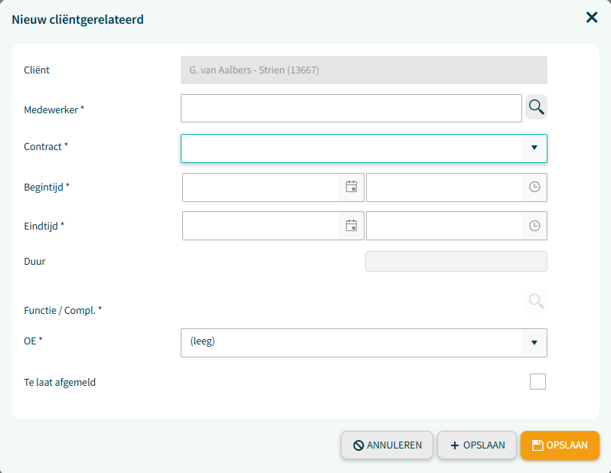Focus the Eindtijd time input field

pos(444,226)
